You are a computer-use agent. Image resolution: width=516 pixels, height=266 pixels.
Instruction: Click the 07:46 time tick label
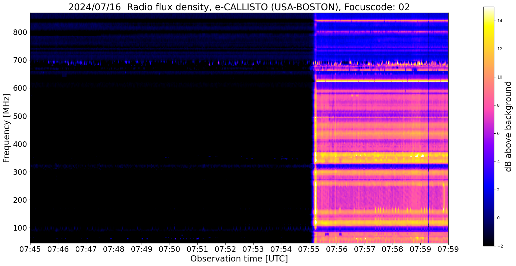pyautogui.click(x=58, y=250)
